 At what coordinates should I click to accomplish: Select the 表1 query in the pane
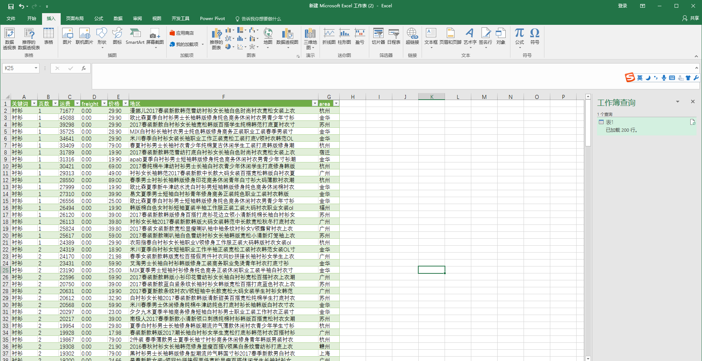pos(647,126)
